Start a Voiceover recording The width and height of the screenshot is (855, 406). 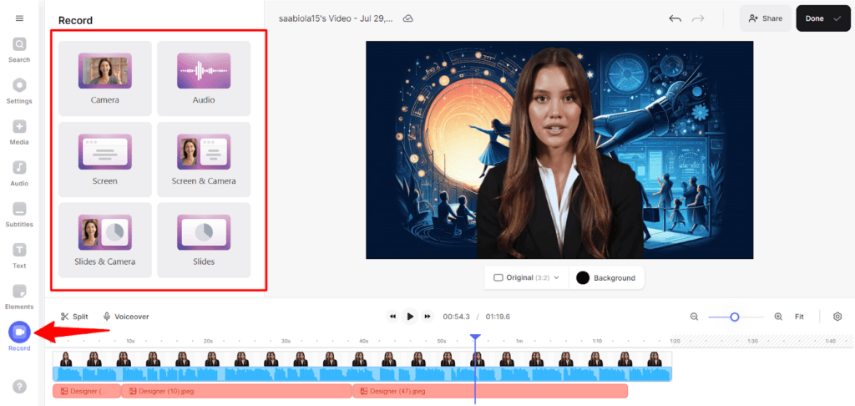pyautogui.click(x=126, y=317)
